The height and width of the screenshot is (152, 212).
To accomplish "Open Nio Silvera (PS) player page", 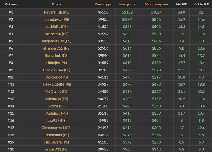I will click(56, 142).
